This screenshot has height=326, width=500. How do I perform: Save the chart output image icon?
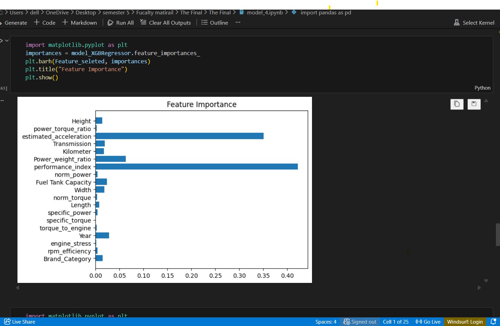point(474,104)
